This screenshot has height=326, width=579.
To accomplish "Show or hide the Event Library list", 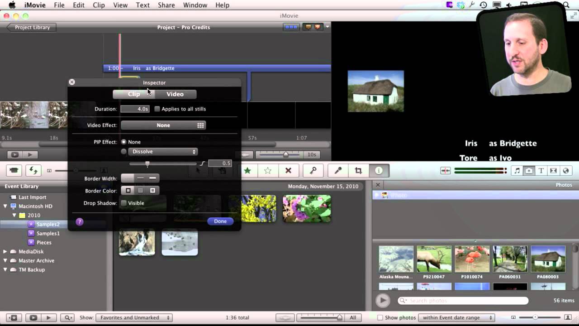I will pyautogui.click(x=13, y=318).
